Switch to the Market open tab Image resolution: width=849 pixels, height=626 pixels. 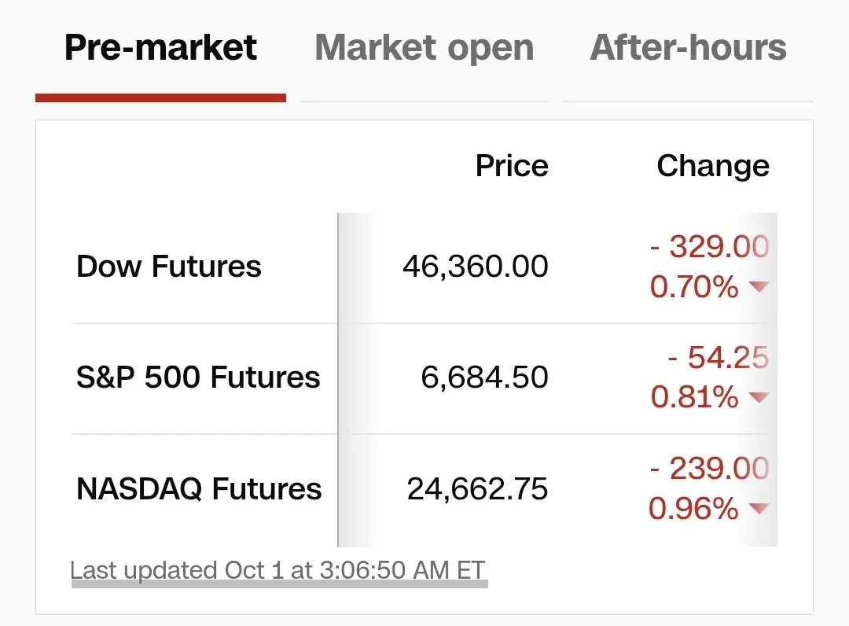(424, 48)
